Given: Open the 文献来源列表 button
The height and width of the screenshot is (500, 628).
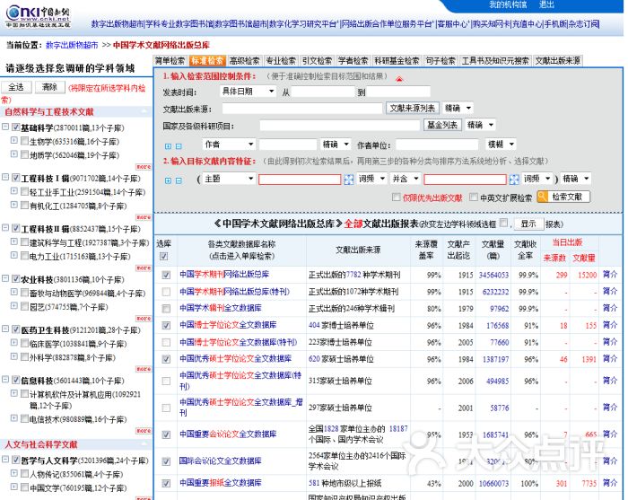Looking at the screenshot, I should point(412,109).
